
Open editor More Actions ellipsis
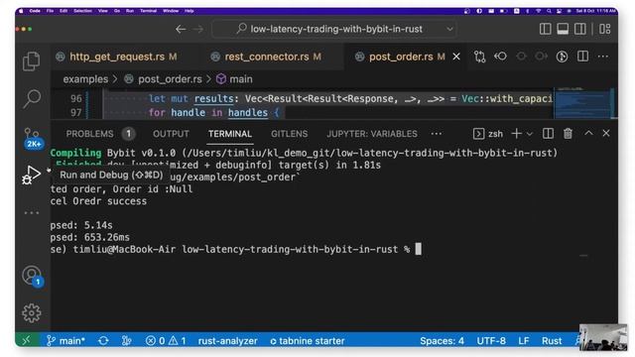tap(603, 57)
